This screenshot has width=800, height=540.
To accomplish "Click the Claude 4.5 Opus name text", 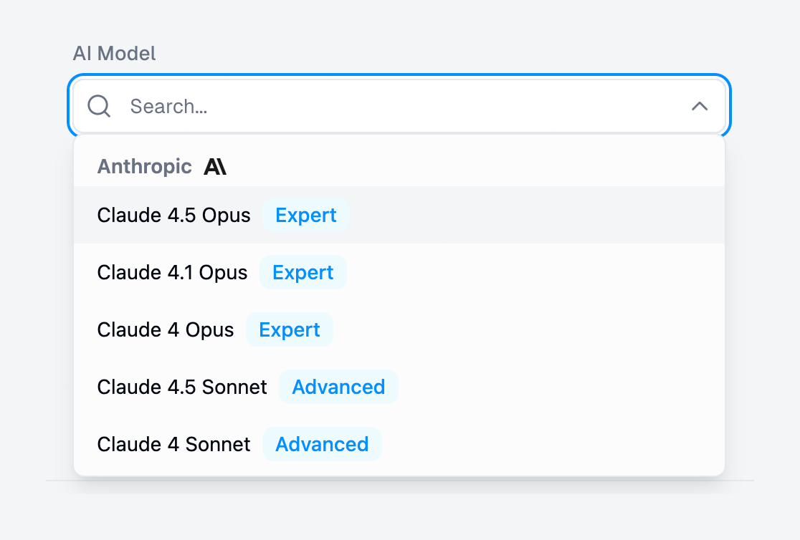I will tap(174, 215).
